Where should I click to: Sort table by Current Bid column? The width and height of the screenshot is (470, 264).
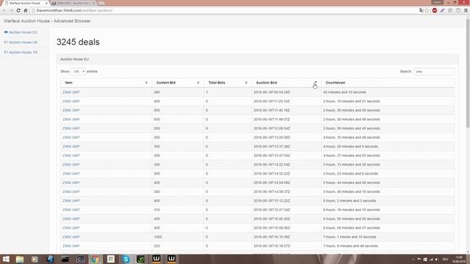coord(178,83)
